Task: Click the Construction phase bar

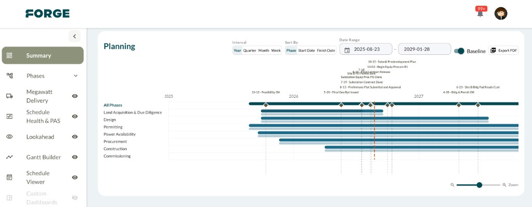Action: pos(421,147)
